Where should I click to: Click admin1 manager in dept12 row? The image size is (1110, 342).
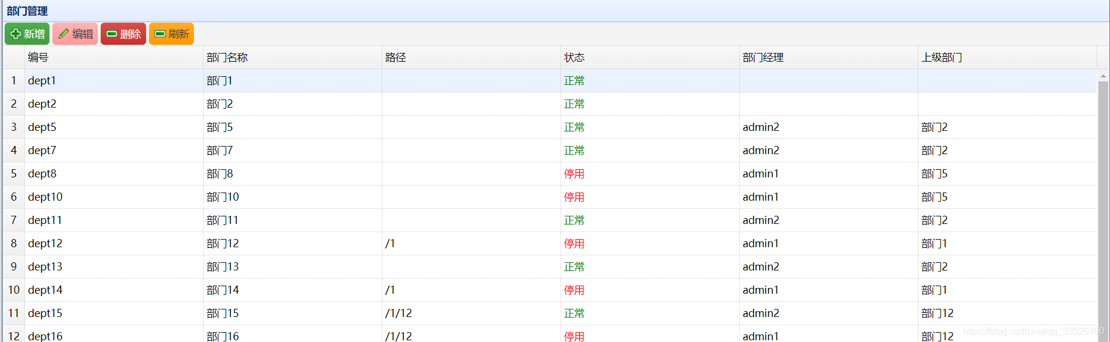click(761, 244)
